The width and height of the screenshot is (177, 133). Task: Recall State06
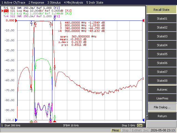tap(162, 63)
